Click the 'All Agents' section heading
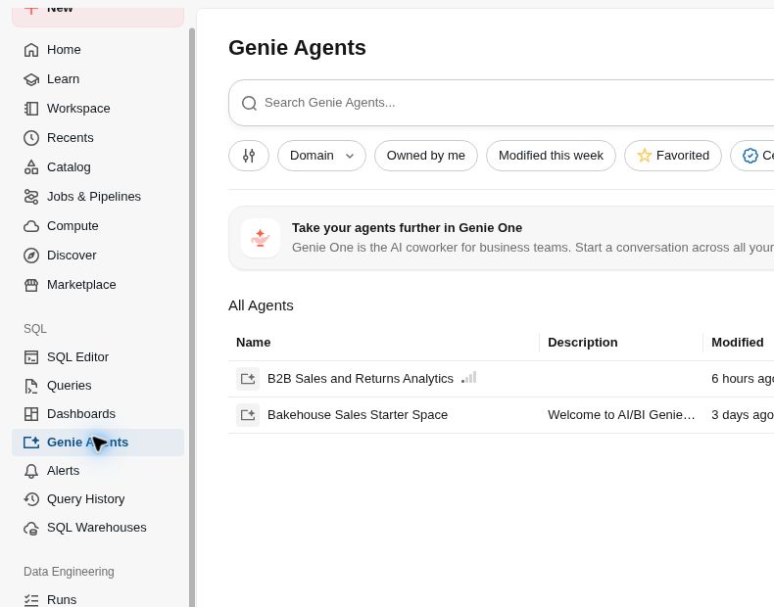The height and width of the screenshot is (607, 774). [261, 305]
